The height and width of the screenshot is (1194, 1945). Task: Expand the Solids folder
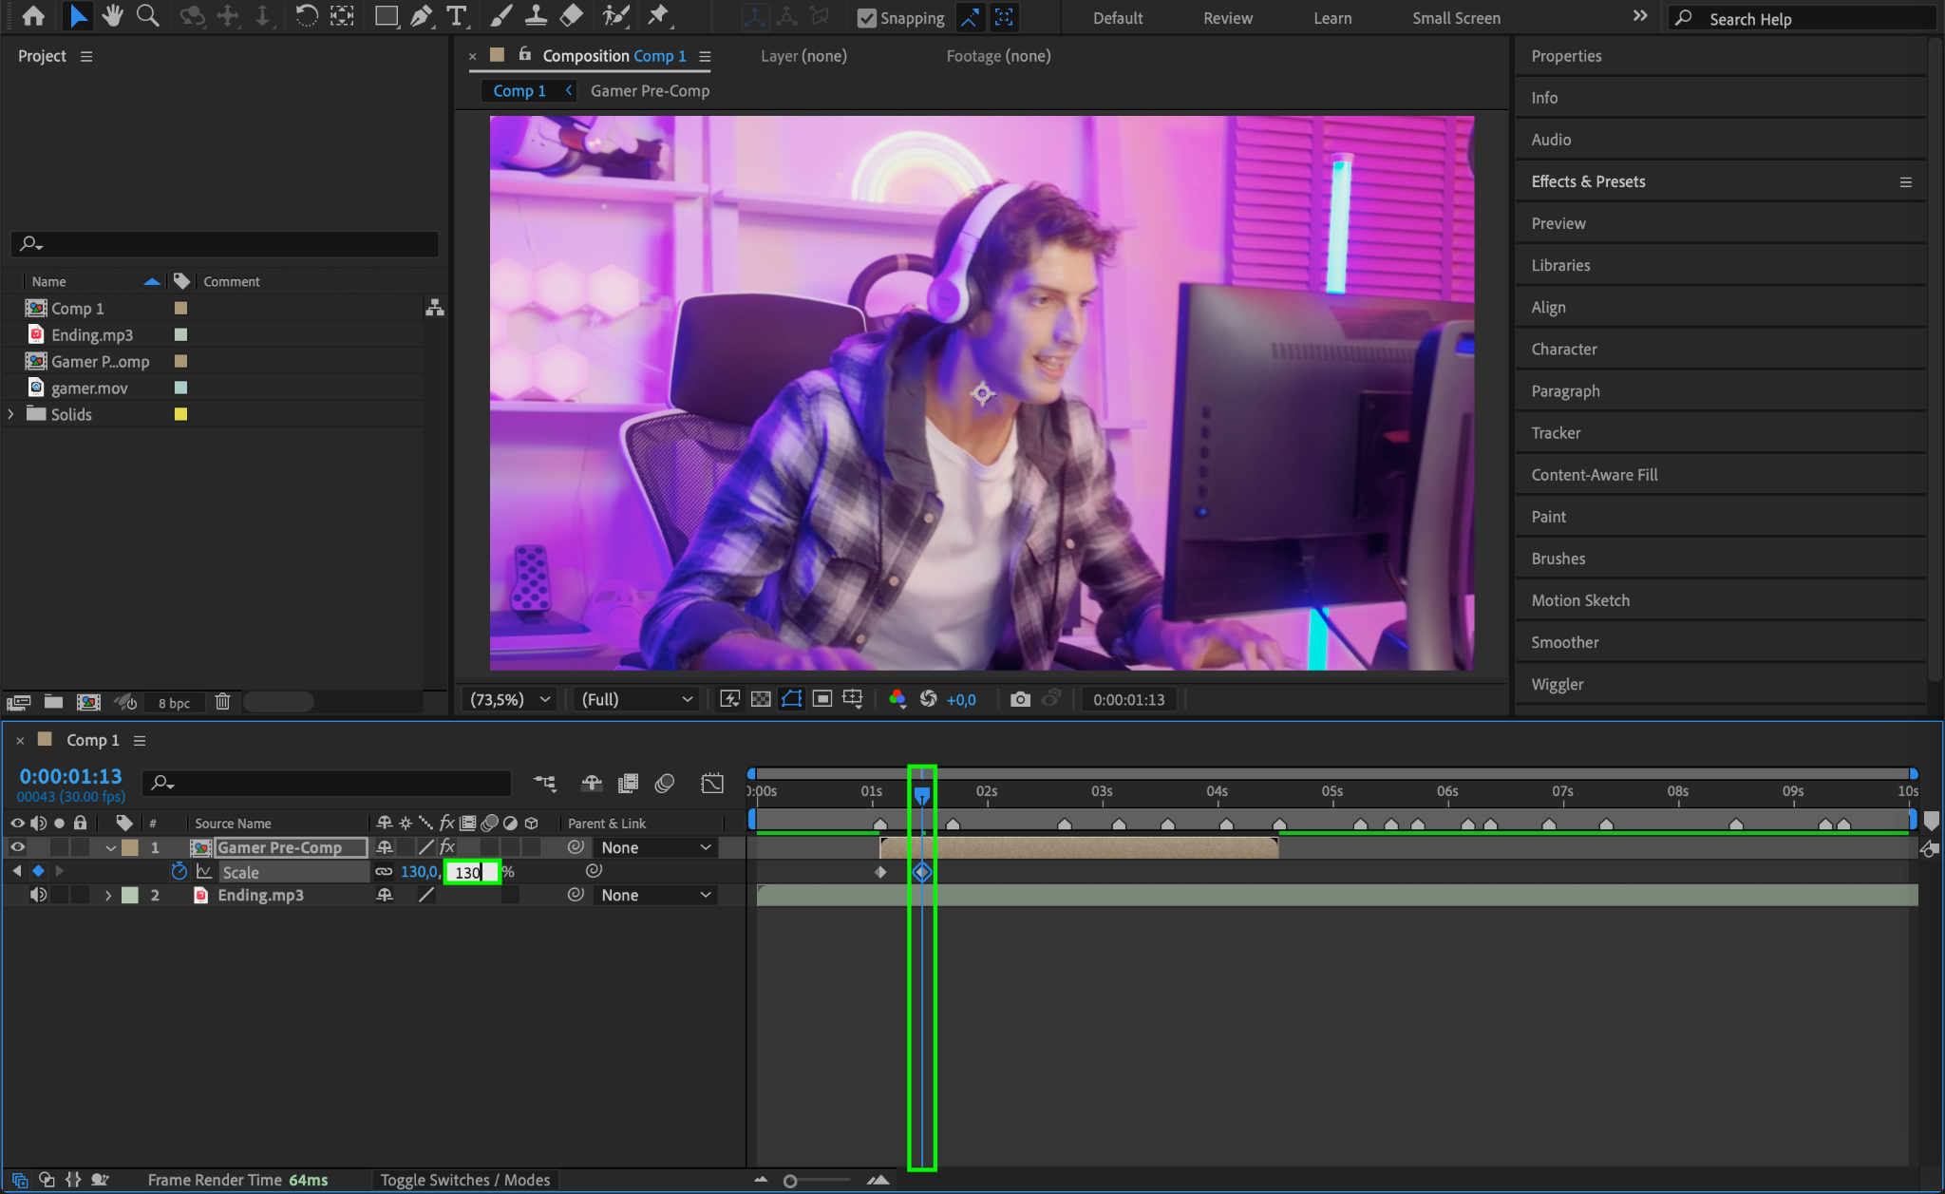[11, 414]
